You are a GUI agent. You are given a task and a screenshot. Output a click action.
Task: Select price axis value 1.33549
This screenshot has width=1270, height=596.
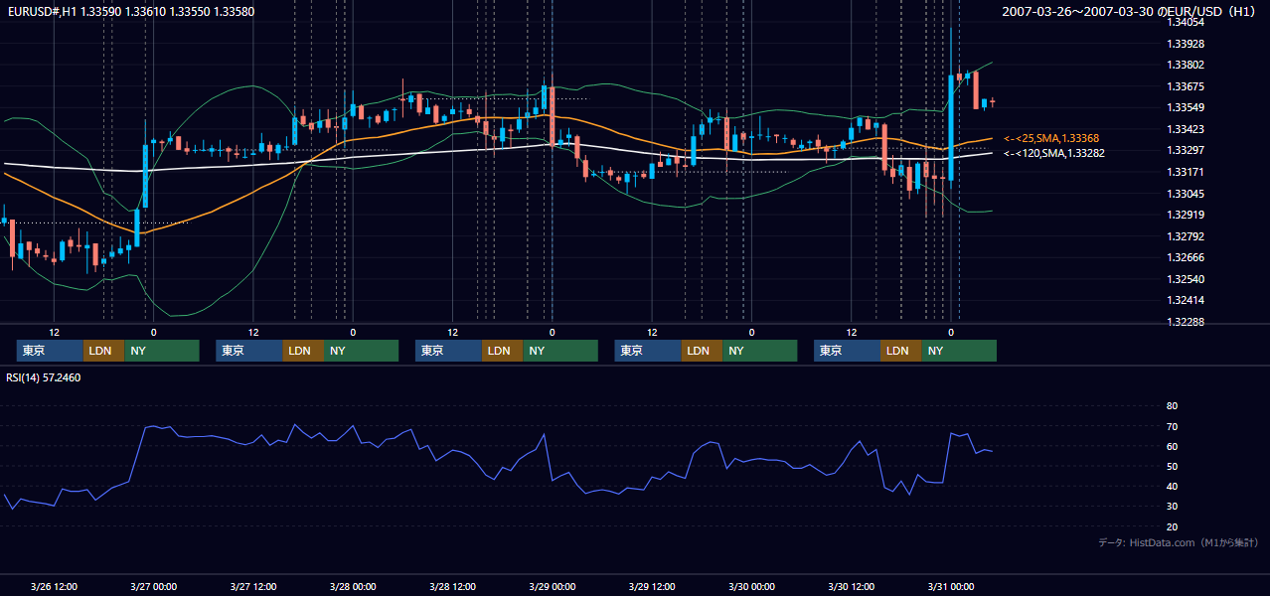coord(1186,107)
